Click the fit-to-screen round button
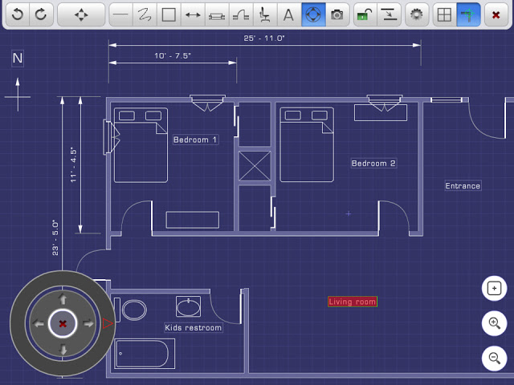The height and width of the screenshot is (385, 514). 495,289
